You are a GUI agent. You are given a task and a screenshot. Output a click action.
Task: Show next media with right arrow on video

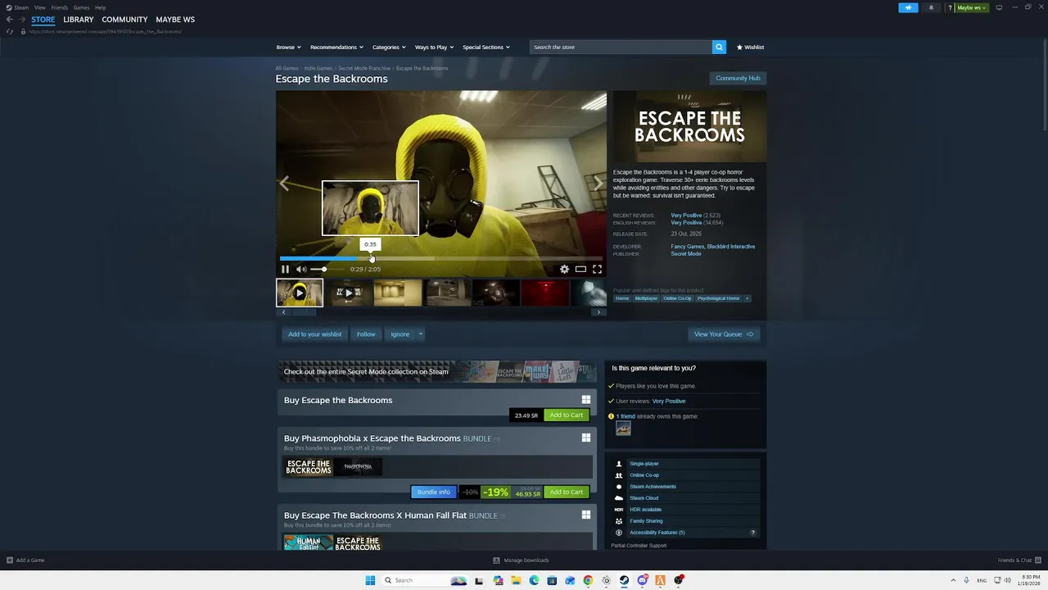click(x=598, y=184)
